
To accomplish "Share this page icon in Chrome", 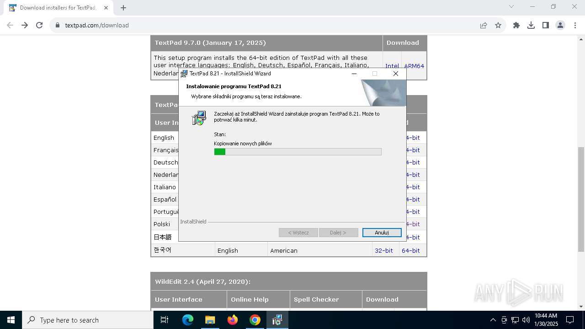I will click(x=484, y=25).
